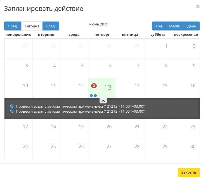The width and height of the screenshot is (203, 180).
Task: Click the first blue event dot on day 13
Action: 91,96
